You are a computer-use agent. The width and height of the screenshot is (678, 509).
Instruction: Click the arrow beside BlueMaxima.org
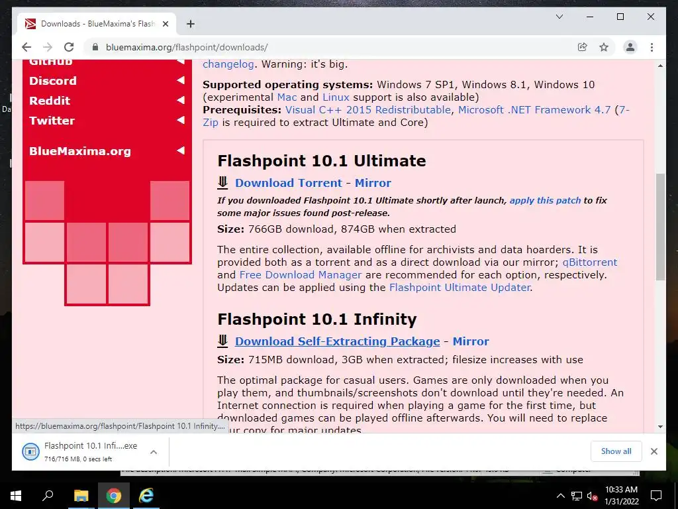pyautogui.click(x=181, y=150)
